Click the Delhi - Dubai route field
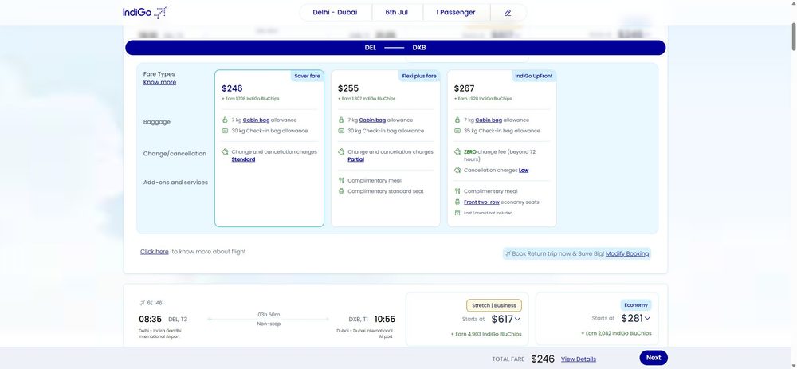This screenshot has height=369, width=797. point(335,12)
